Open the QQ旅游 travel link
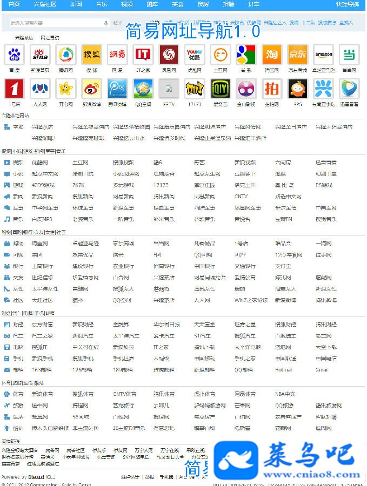The height and width of the screenshot is (486, 367). click(284, 406)
